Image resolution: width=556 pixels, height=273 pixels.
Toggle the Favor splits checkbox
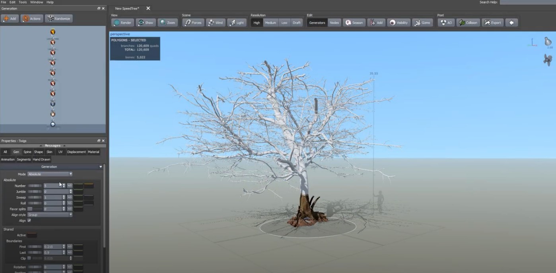[29, 209]
